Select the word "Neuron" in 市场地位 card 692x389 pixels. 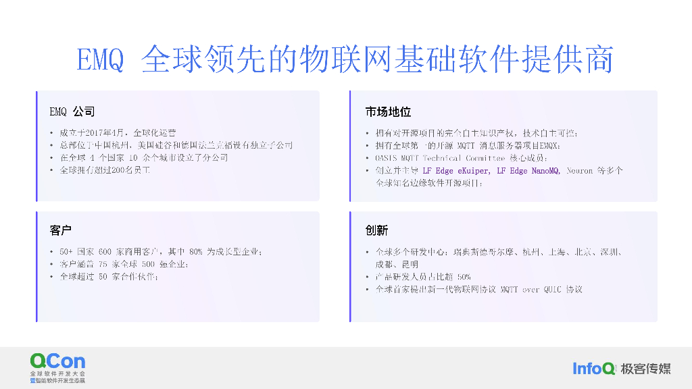coord(579,171)
